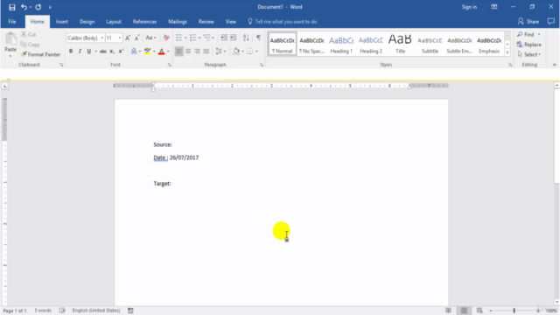This screenshot has height=315, width=560.
Task: Apply the red font color
Action: pos(161,51)
